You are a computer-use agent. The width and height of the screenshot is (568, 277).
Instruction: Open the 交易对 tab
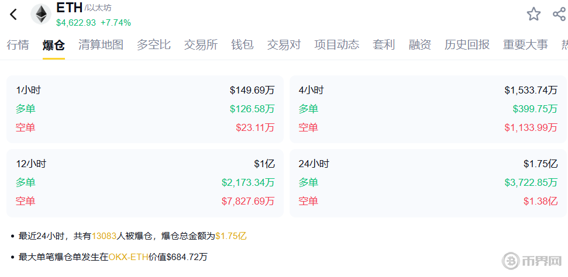(284, 44)
